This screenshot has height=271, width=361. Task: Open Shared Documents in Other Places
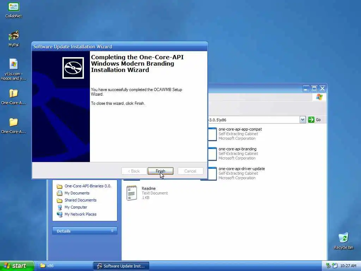(80, 200)
